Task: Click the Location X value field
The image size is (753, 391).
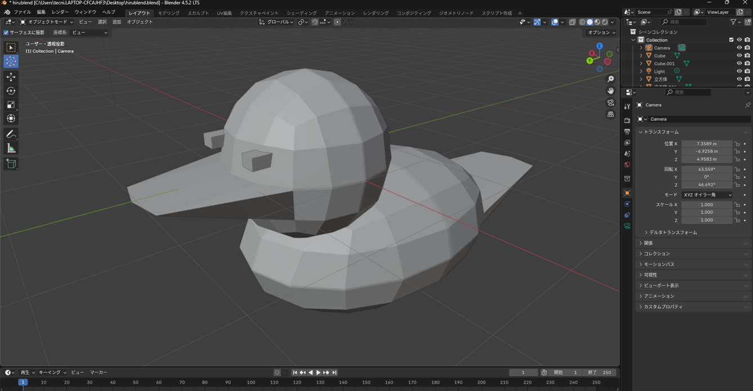Action: coord(706,144)
